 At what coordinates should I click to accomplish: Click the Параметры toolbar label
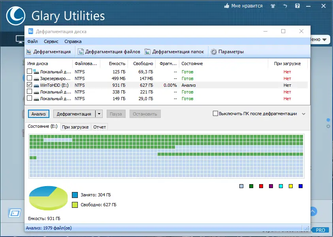[x=231, y=52]
